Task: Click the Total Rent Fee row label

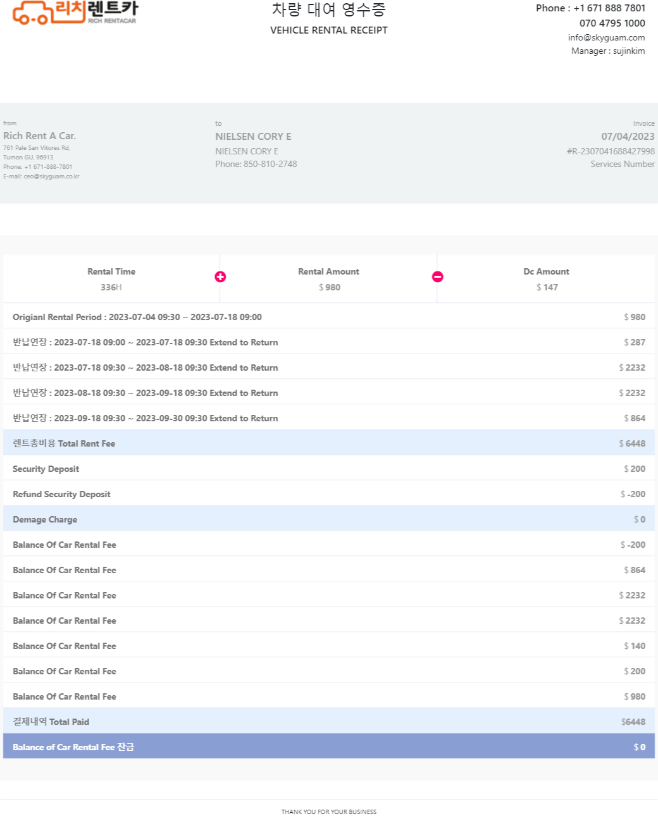Action: coord(64,443)
